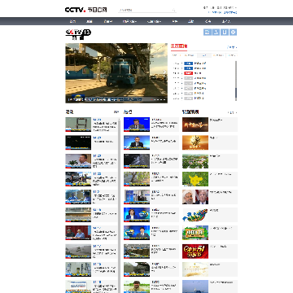Open dark red thumbnail with golden calligraphy
Viewport: 293px width, 293px height.
click(195, 125)
